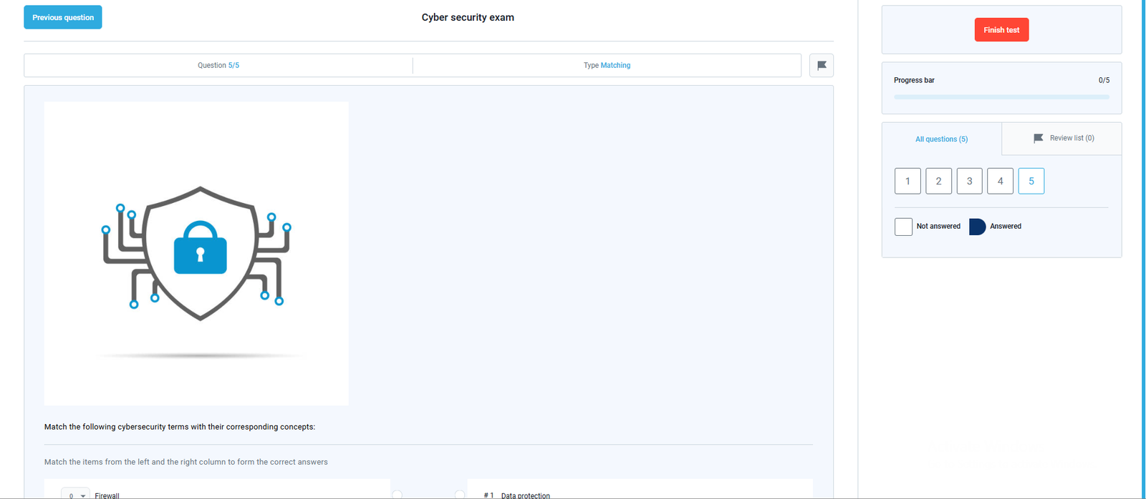This screenshot has width=1146, height=499.
Task: Flag this question for review
Action: coord(821,66)
